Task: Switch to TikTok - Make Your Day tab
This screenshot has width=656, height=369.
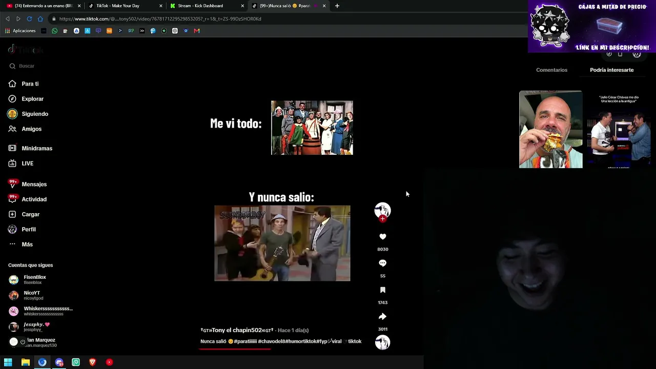Action: point(118,6)
